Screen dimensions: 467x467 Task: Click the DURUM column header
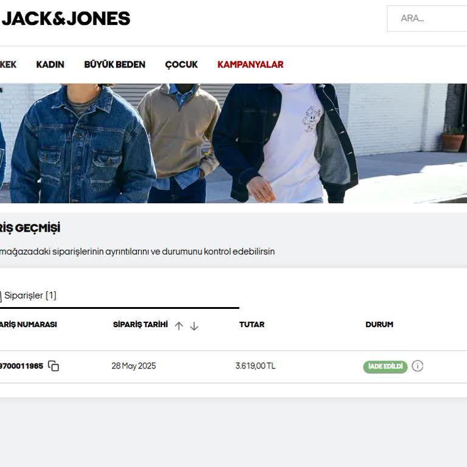pyautogui.click(x=379, y=324)
